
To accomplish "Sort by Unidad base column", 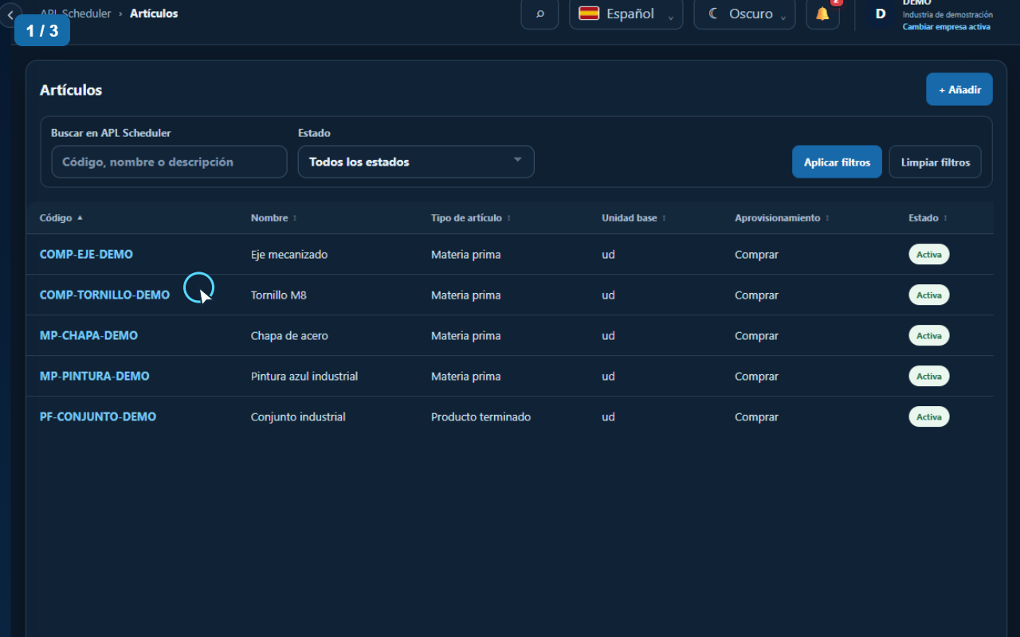I will (x=634, y=218).
